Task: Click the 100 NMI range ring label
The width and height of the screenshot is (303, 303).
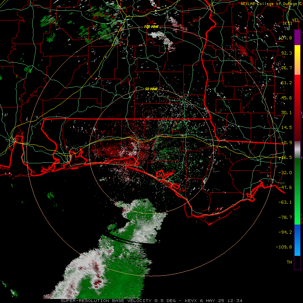Action: pyautogui.click(x=151, y=27)
